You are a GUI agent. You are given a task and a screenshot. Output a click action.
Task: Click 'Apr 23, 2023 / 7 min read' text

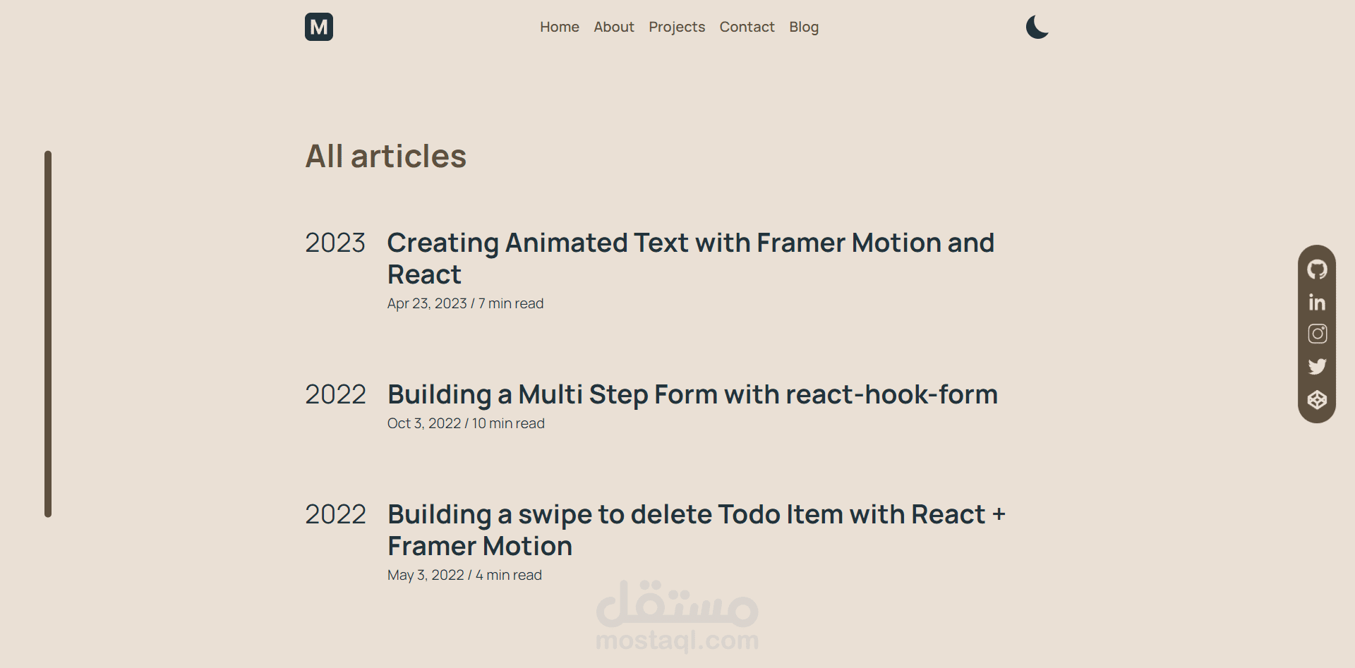click(465, 303)
